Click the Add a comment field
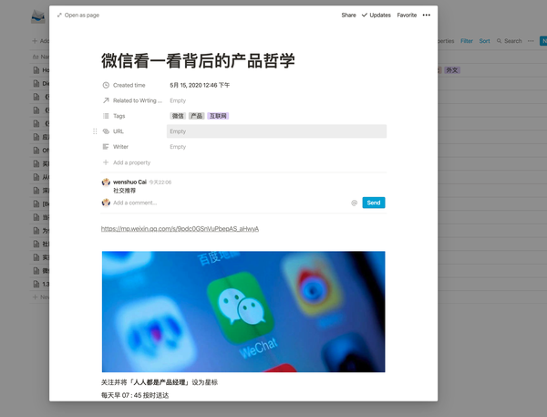The height and width of the screenshot is (417, 547). click(231, 203)
